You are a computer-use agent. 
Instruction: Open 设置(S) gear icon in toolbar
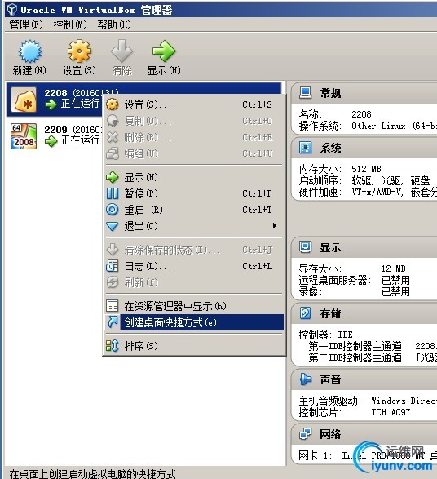[79, 51]
